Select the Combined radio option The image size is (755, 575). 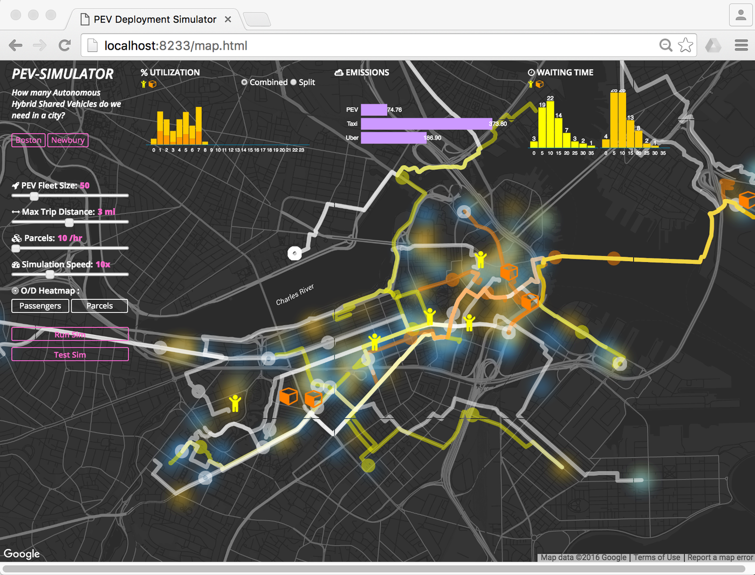click(x=244, y=83)
